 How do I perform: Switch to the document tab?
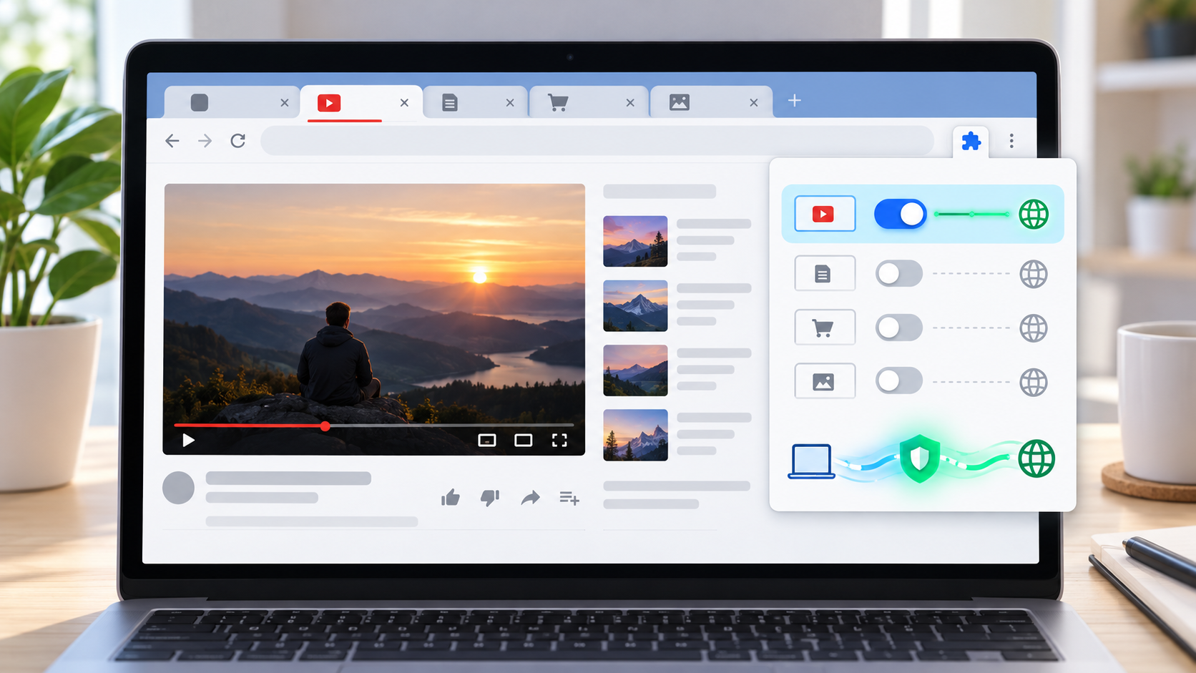coord(476,102)
